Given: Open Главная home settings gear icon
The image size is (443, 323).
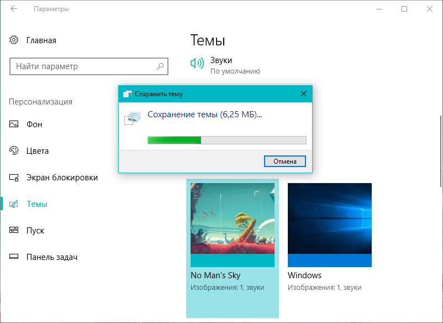Looking at the screenshot, I should click(14, 40).
